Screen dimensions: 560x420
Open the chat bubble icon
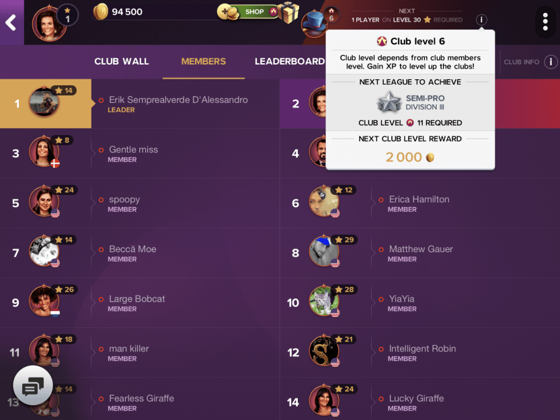[x=33, y=385]
